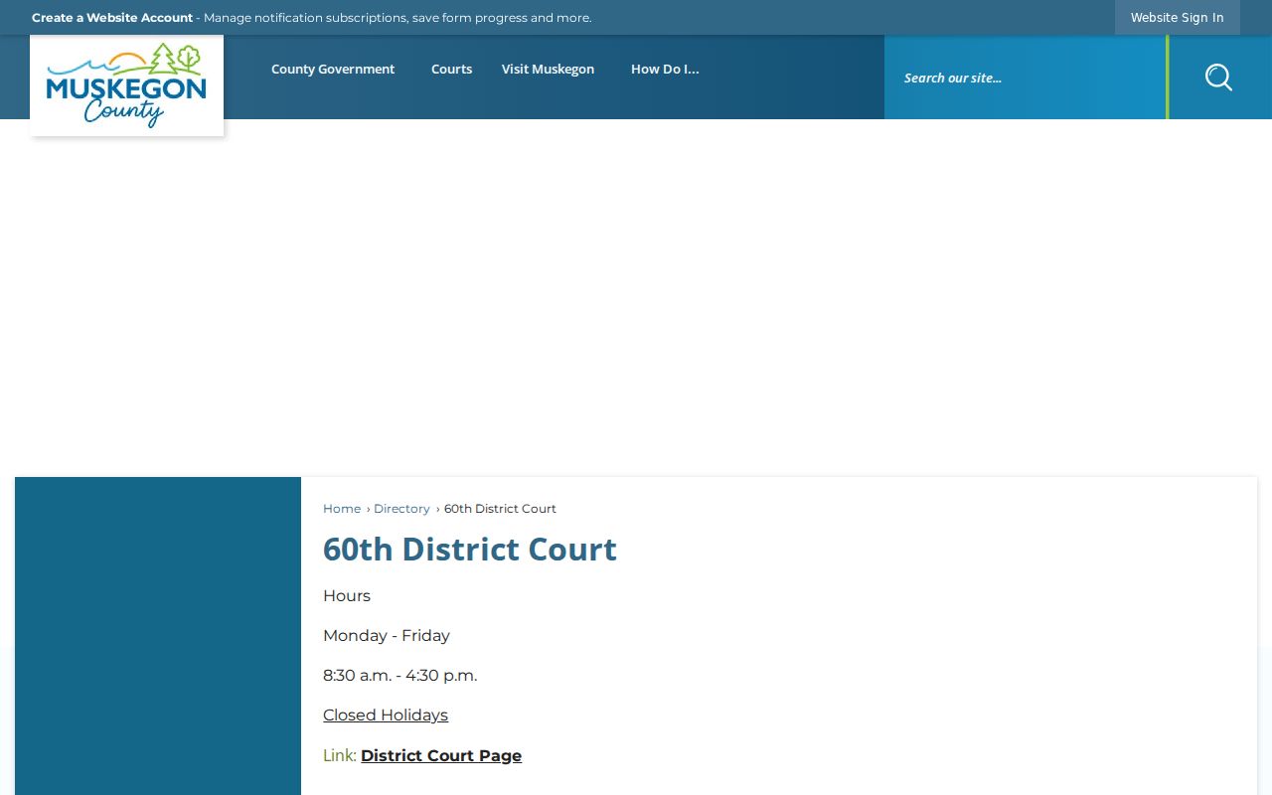Open the County Government menu
Screen dimensions: 1272x795
(x=333, y=70)
